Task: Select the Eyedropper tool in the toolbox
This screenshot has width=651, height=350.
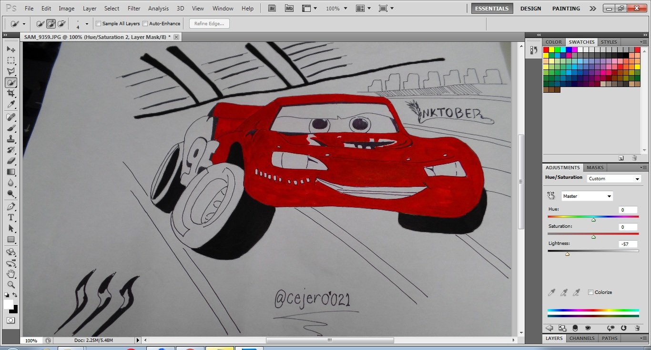Action: (11, 105)
